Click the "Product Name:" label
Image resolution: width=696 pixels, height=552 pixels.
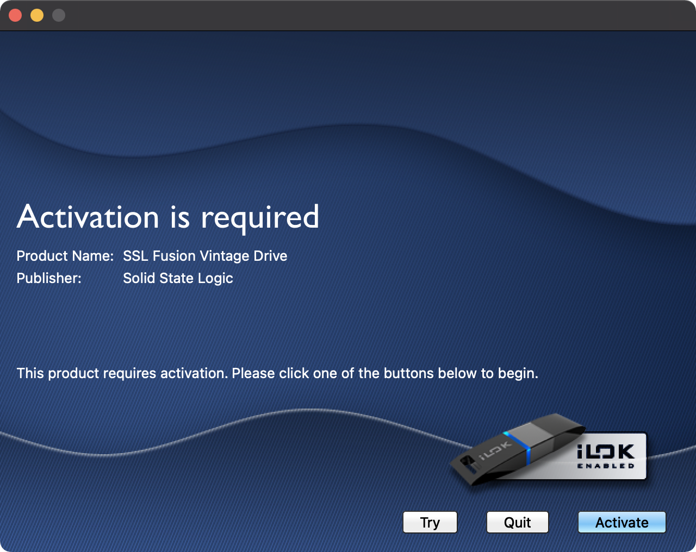tap(65, 256)
